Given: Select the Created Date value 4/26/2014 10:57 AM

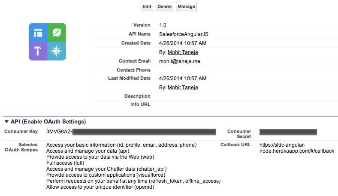Looking at the screenshot, I should (x=183, y=43).
